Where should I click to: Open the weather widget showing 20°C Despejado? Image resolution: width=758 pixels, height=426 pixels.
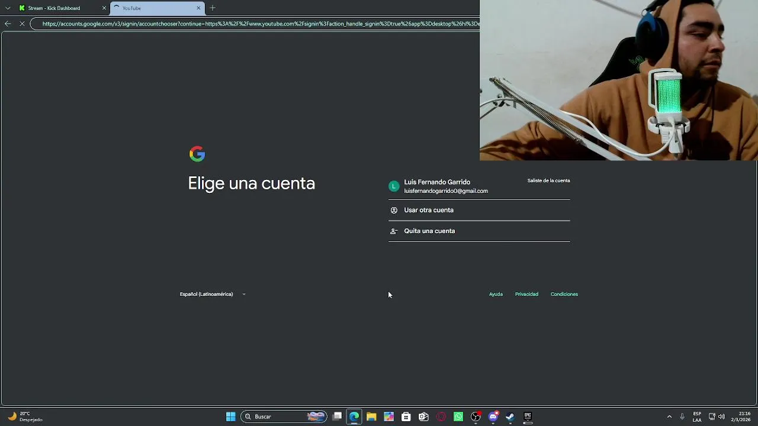25,417
